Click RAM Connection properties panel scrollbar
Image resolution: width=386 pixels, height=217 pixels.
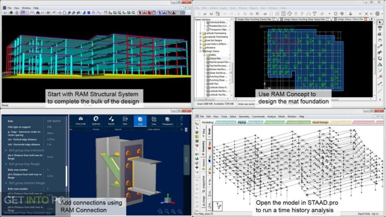[66, 176]
